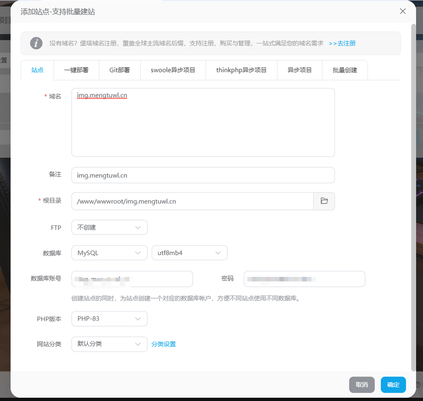The height and width of the screenshot is (401, 423).
Task: Switch to the 批量创建 tab
Action: 345,70
